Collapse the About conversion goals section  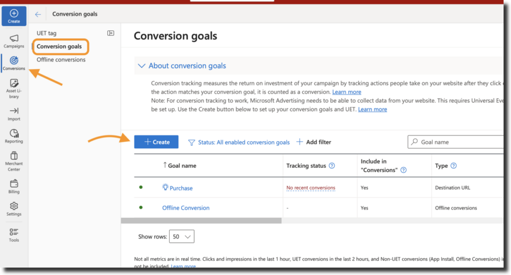click(x=141, y=66)
